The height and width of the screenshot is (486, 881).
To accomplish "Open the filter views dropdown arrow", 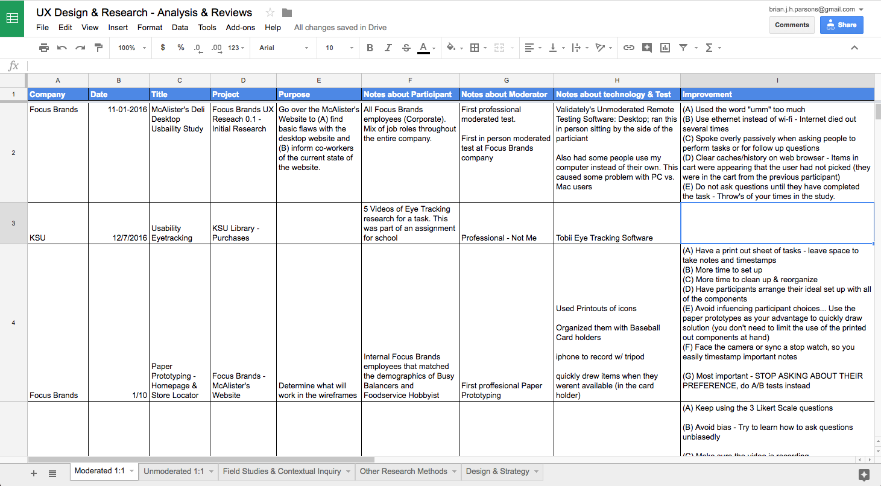I will pyautogui.click(x=696, y=48).
